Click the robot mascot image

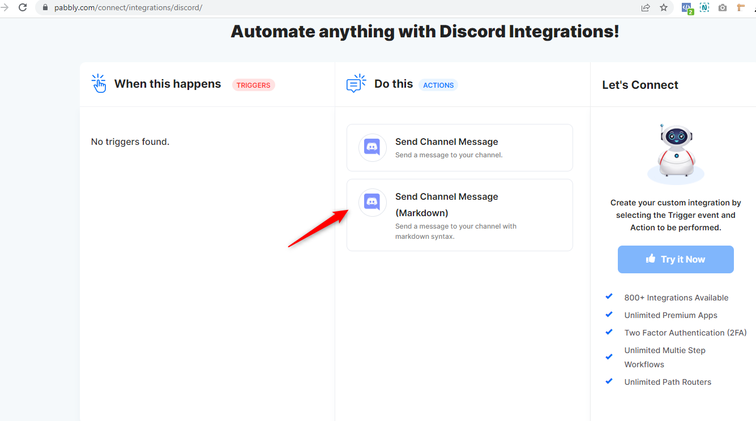tap(676, 153)
